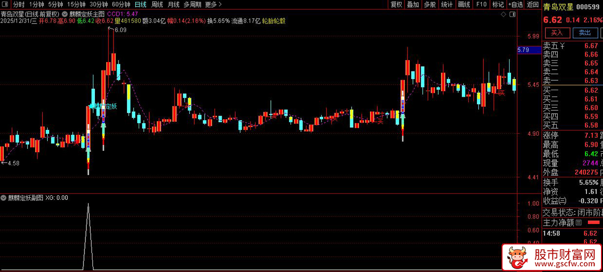Select the 周线 weekly chart tab
Viewport: 603px width, 272px height.
pos(157,5)
